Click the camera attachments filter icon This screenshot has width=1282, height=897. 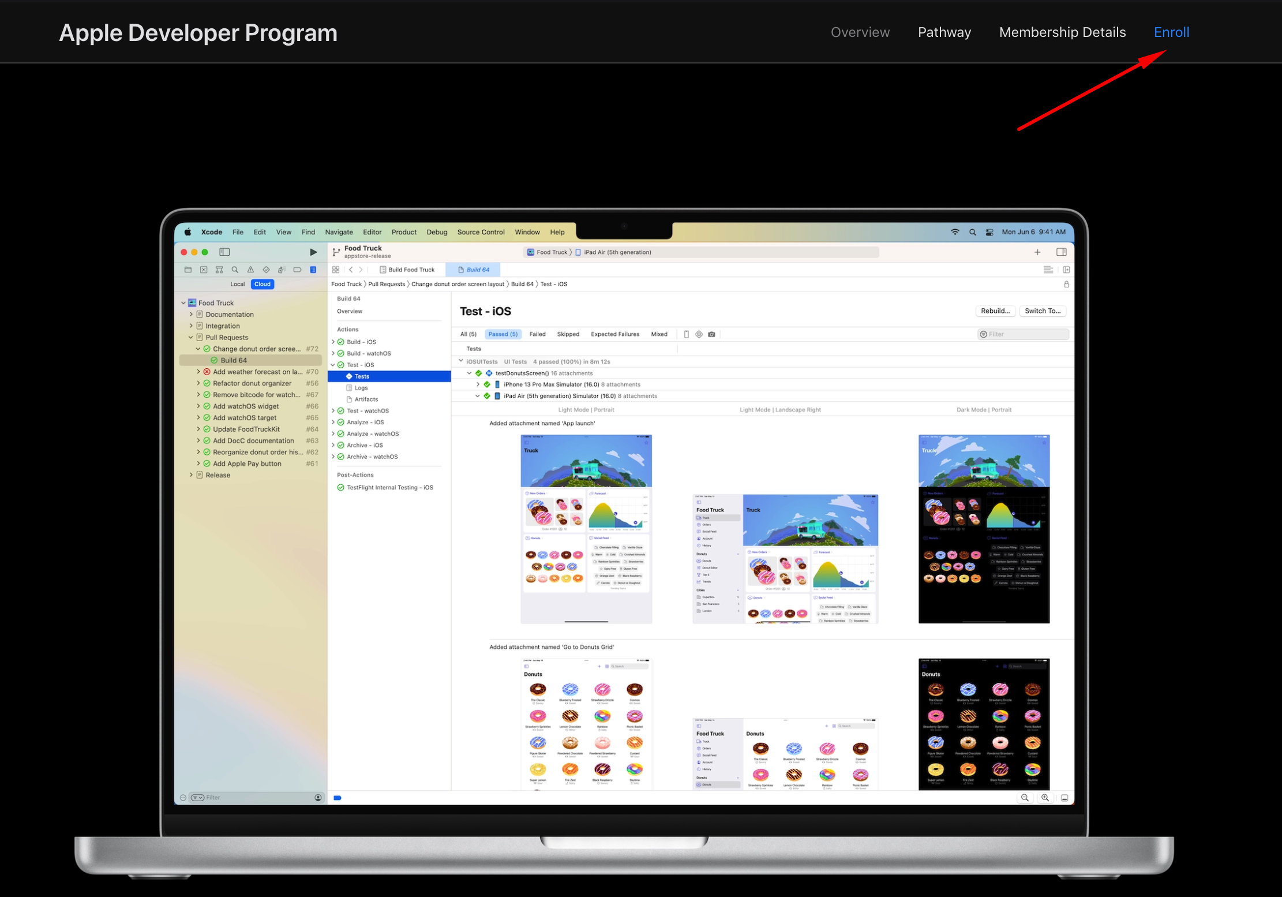[x=711, y=334]
